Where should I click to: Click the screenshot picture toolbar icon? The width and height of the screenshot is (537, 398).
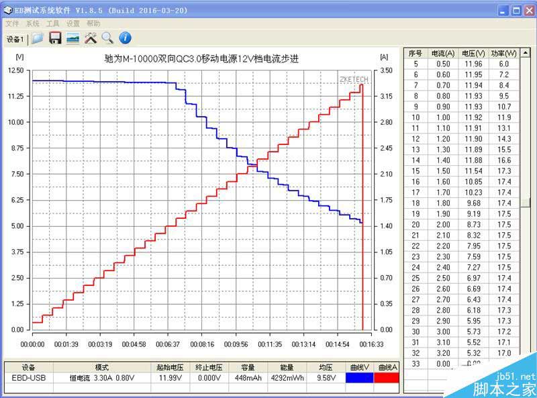(x=73, y=38)
